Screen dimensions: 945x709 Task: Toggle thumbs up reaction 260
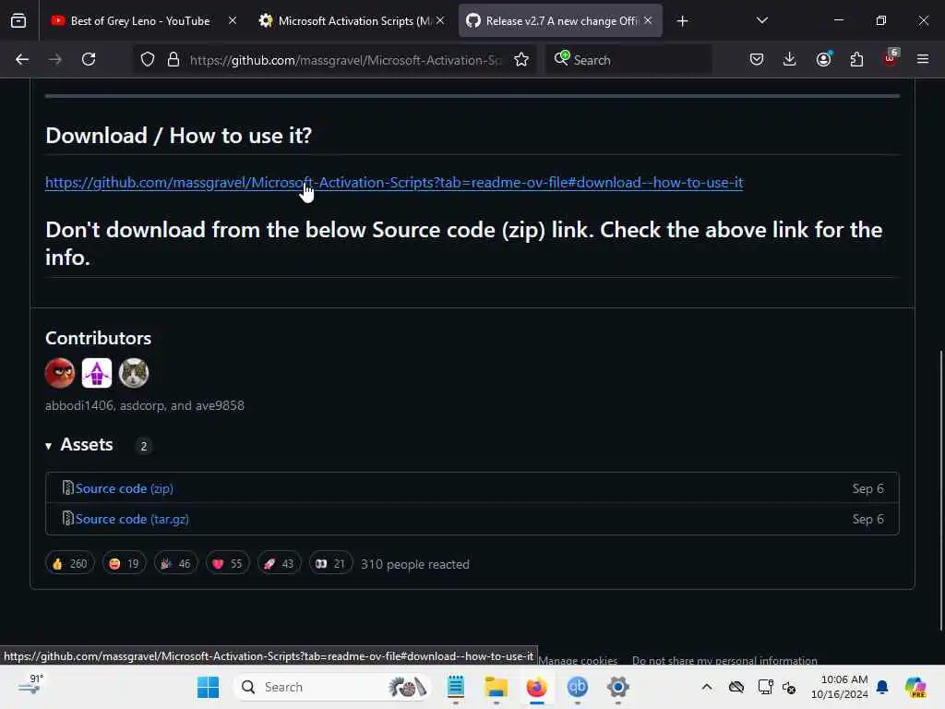70,564
